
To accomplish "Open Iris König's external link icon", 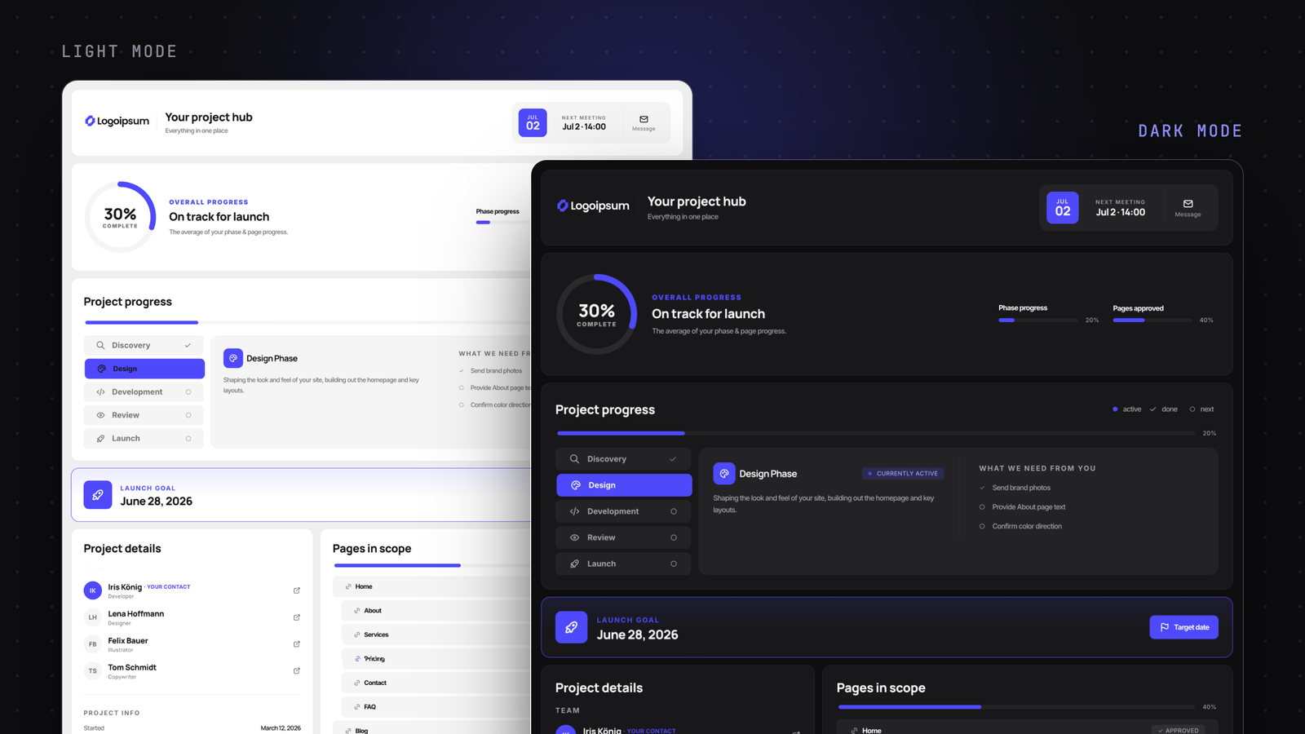I will click(296, 590).
